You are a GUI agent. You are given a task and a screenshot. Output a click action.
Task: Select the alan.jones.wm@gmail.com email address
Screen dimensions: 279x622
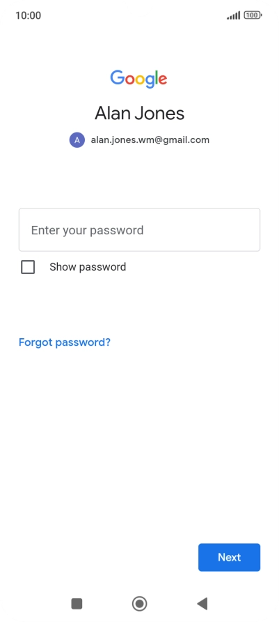click(150, 140)
